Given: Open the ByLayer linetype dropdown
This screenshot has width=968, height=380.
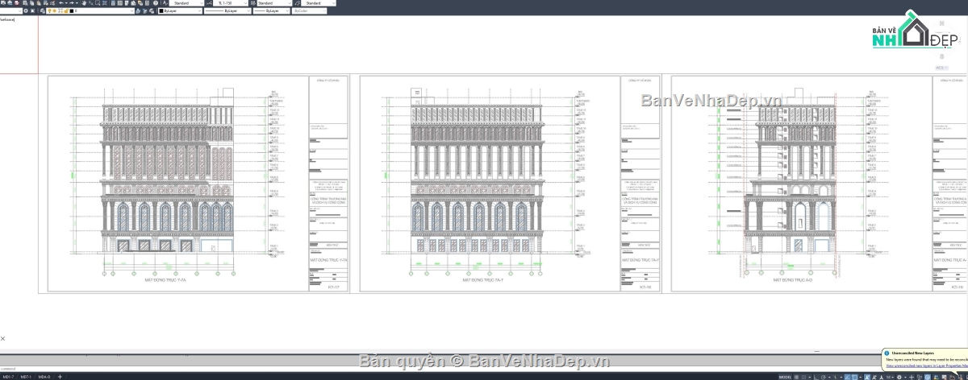Looking at the screenshot, I should tap(228, 10).
